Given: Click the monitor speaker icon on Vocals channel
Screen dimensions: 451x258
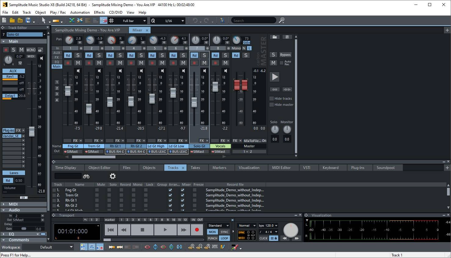Looking at the screenshot, I should point(225,71).
